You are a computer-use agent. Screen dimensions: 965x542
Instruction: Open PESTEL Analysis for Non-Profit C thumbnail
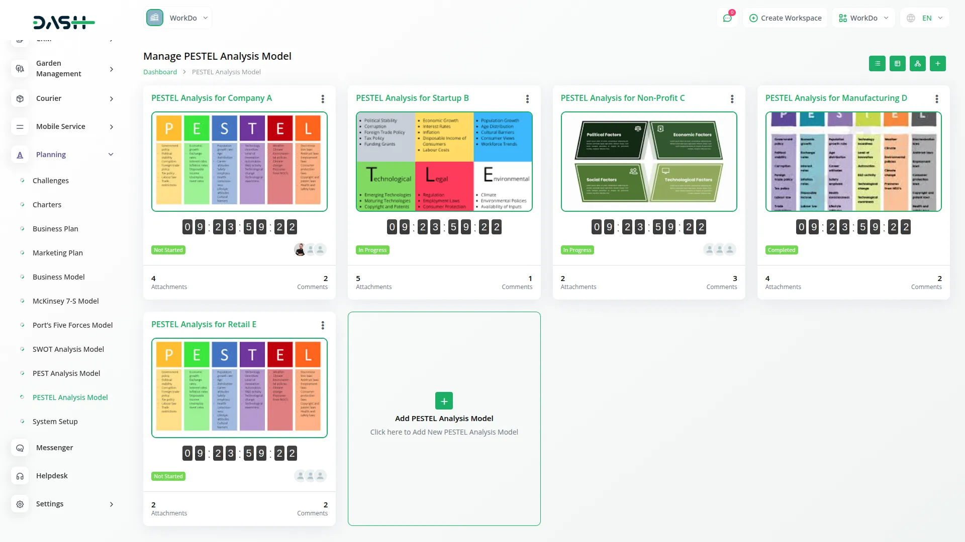[x=648, y=162]
